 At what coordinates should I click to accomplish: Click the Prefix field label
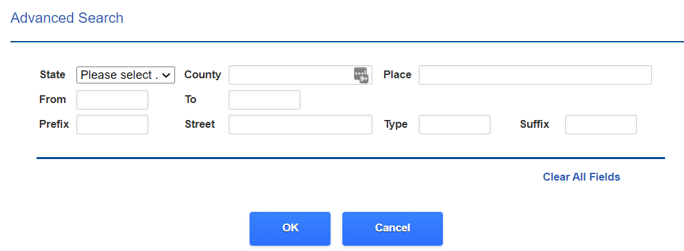pos(54,124)
